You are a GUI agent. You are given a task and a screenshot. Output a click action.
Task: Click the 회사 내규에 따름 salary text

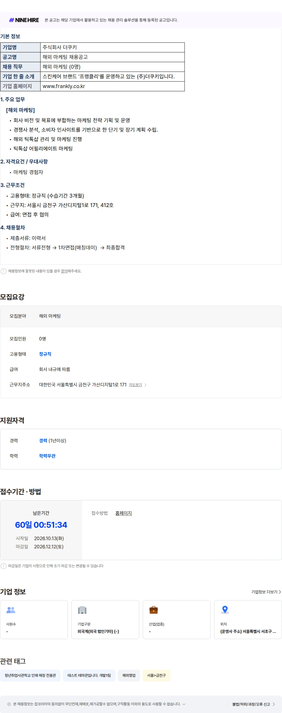click(55, 369)
